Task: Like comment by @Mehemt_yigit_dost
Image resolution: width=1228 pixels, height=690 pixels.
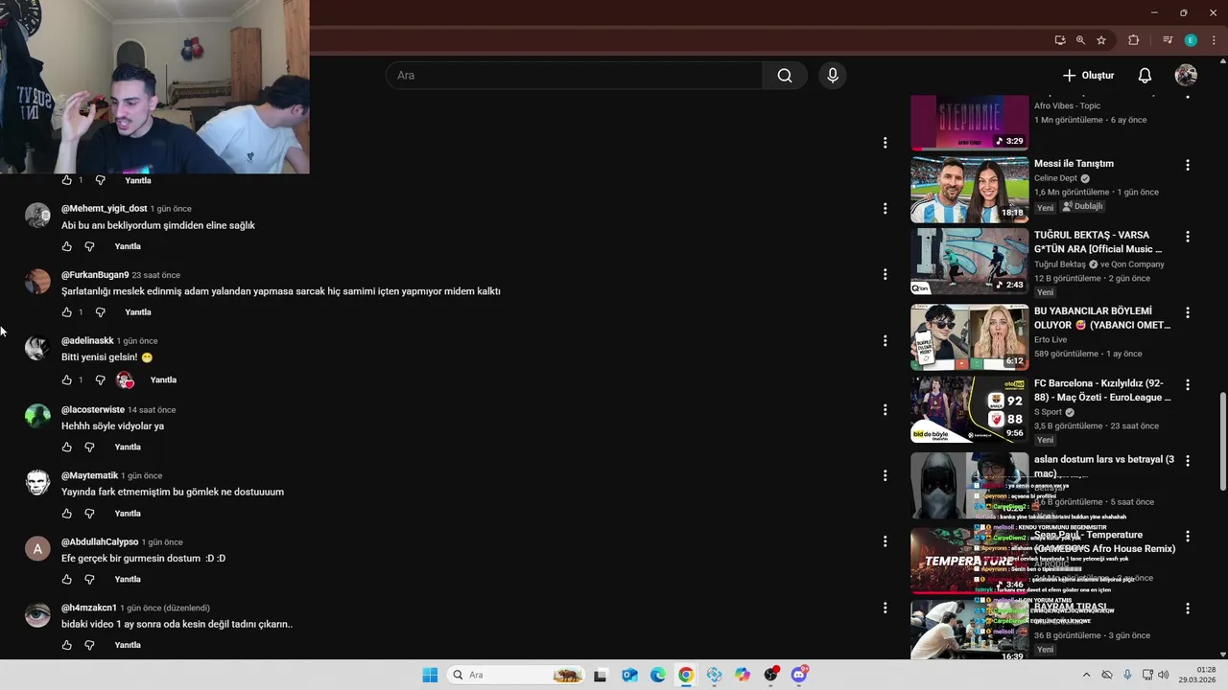Action: point(67,246)
